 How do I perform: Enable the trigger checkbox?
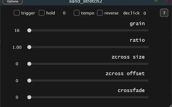tap(17, 13)
